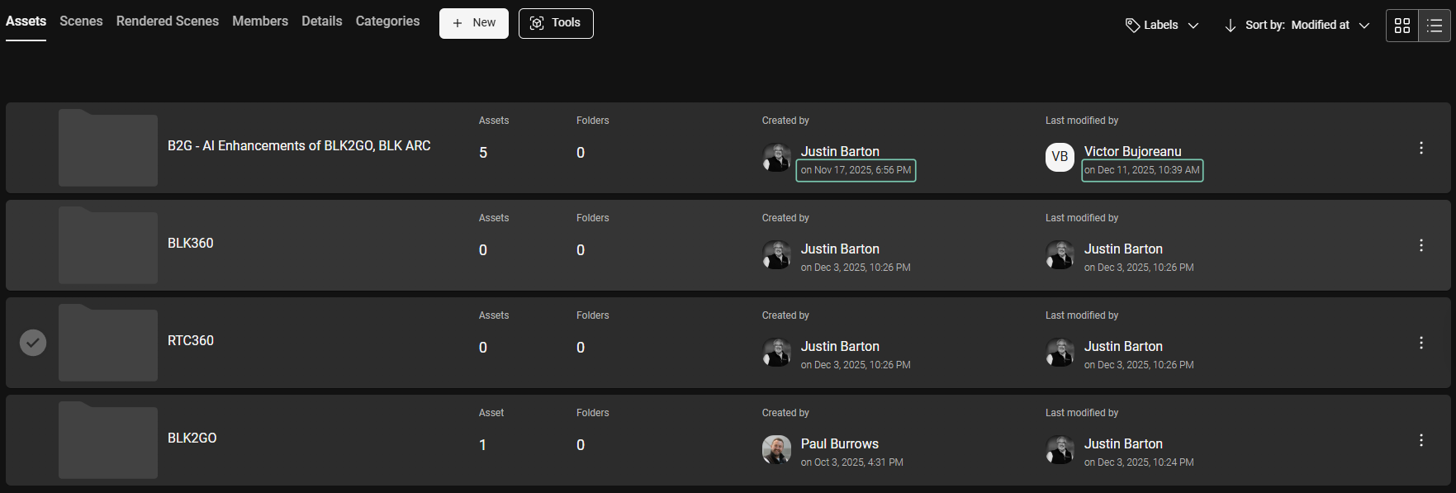
Task: Open the Scenes tab
Action: point(81,21)
